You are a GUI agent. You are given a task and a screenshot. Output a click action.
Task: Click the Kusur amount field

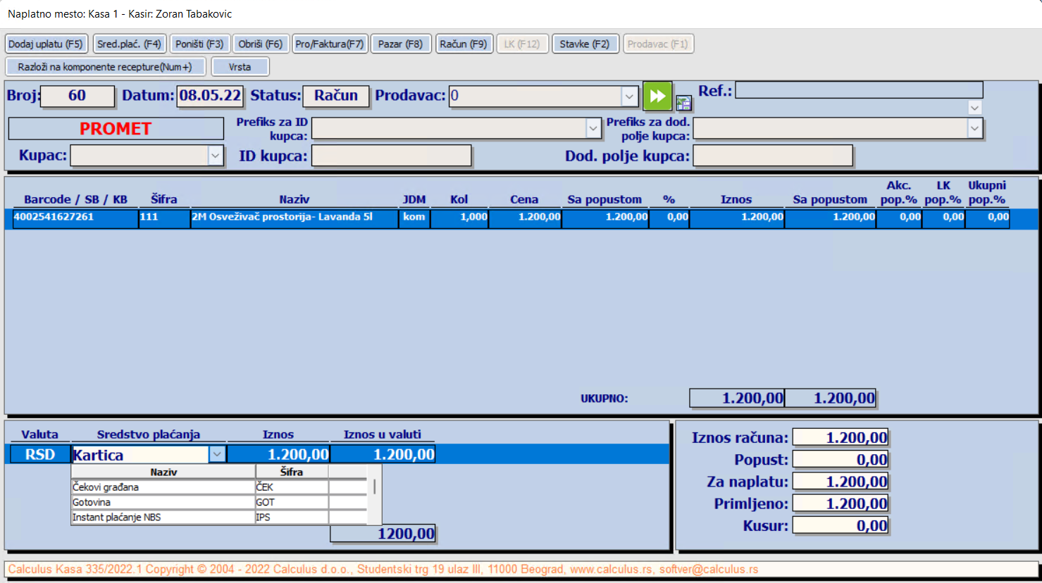click(x=841, y=525)
